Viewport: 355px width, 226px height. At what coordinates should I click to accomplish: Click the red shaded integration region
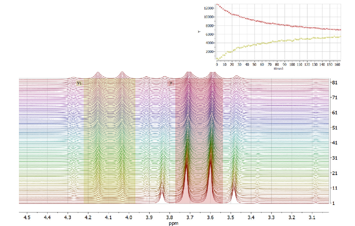(x=199, y=141)
